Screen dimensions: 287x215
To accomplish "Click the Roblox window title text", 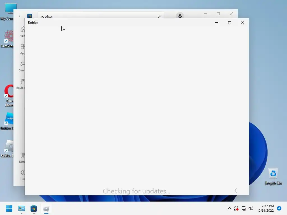I will [x=33, y=23].
